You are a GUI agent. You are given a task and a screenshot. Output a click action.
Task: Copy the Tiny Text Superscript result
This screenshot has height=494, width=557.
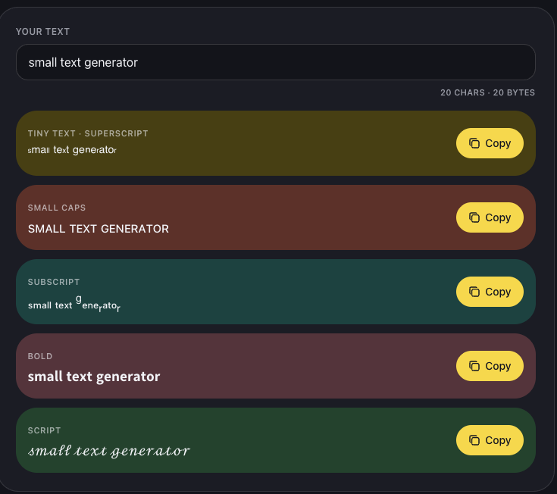click(490, 143)
